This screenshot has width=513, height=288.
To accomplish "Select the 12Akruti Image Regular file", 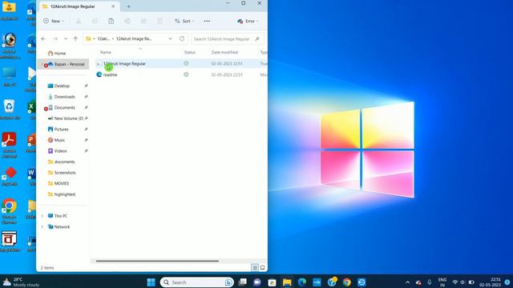I will [x=125, y=64].
